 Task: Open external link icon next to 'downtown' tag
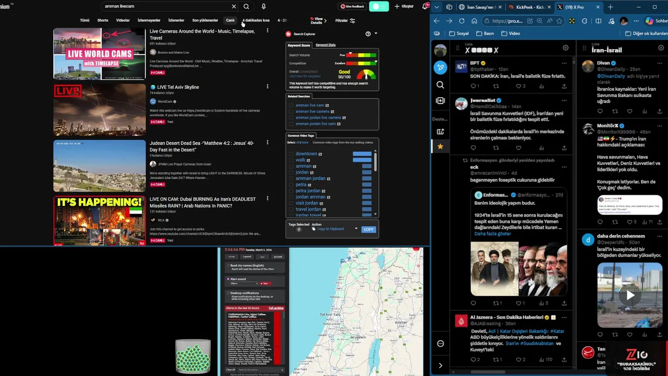coord(320,154)
